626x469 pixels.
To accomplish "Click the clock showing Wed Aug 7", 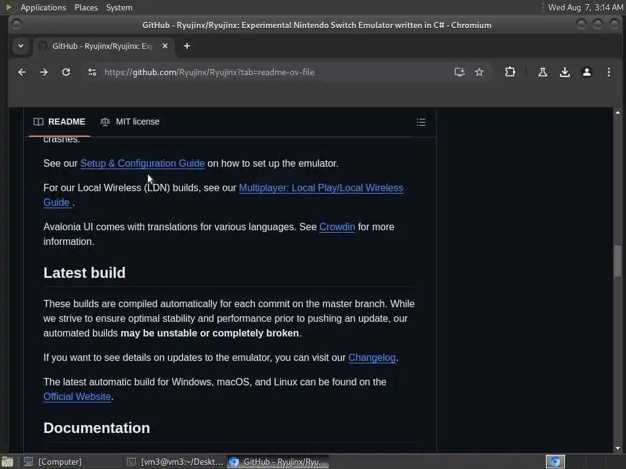I will coord(585,7).
